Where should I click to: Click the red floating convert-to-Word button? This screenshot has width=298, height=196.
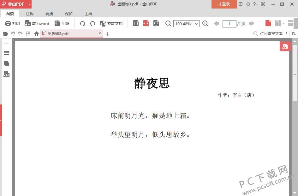pos(285,46)
